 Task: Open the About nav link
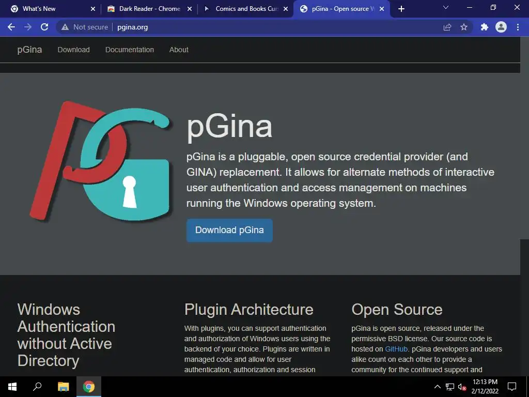(x=179, y=50)
